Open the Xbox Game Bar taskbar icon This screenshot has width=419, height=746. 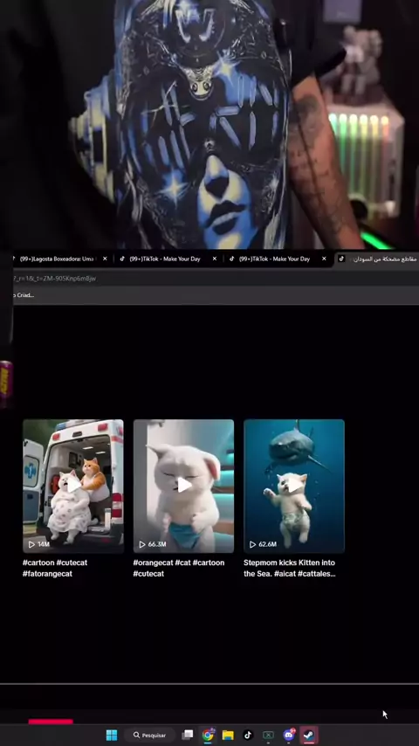pyautogui.click(x=268, y=735)
